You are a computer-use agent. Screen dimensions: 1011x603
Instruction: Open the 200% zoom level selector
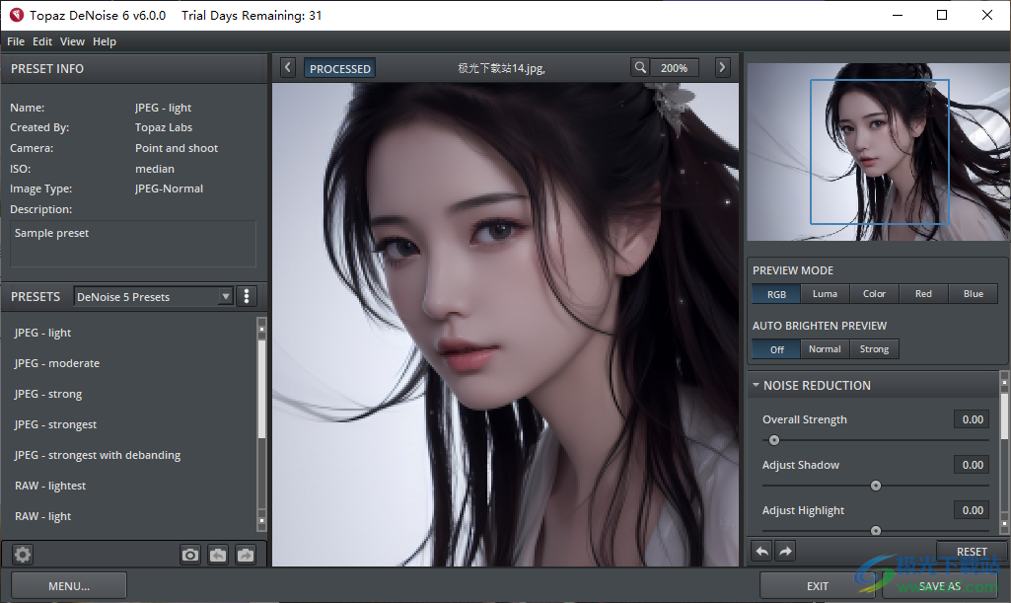675,67
